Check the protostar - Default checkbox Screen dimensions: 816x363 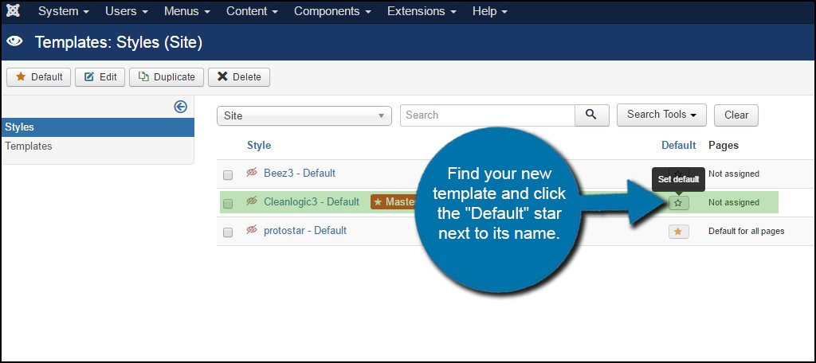(x=227, y=232)
